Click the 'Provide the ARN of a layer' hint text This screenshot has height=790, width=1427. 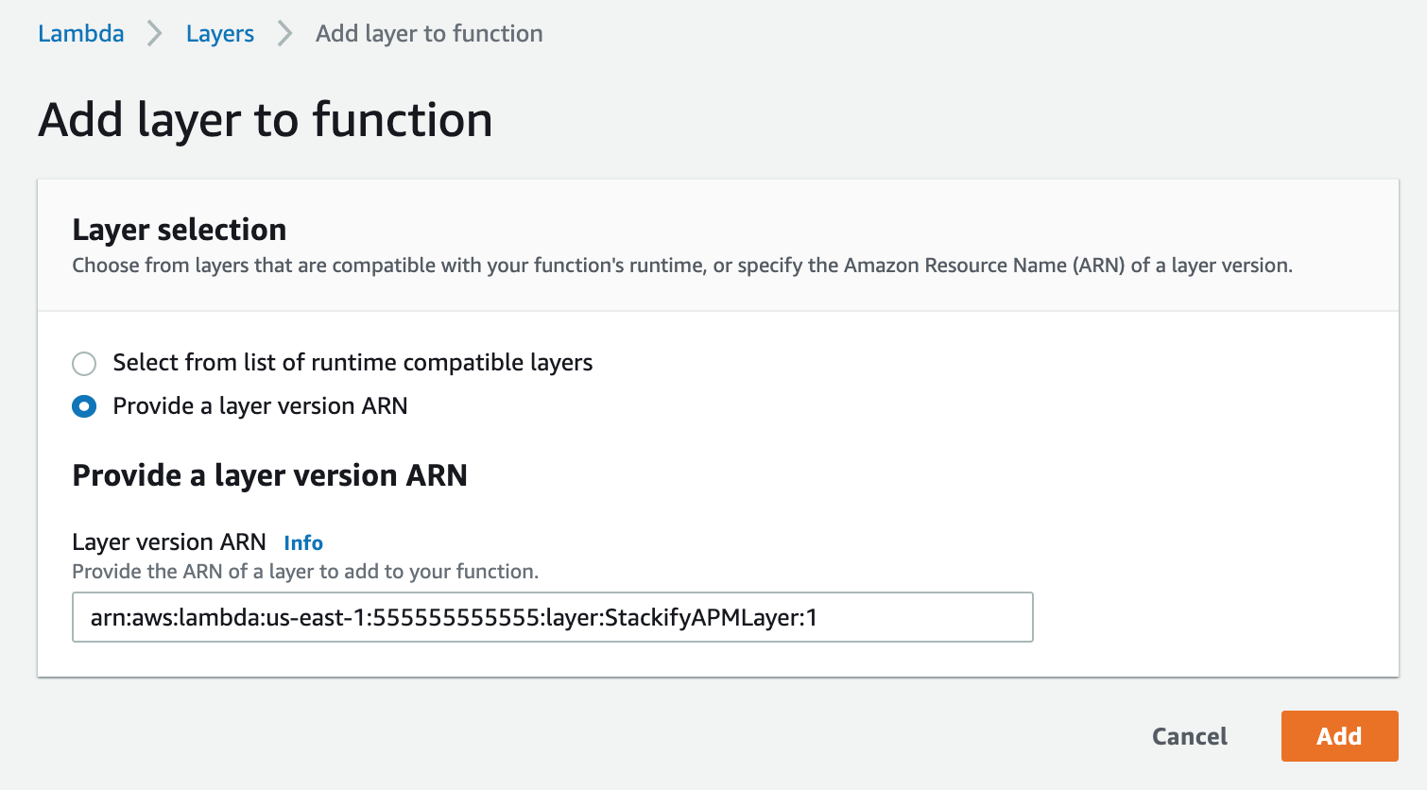tap(305, 572)
